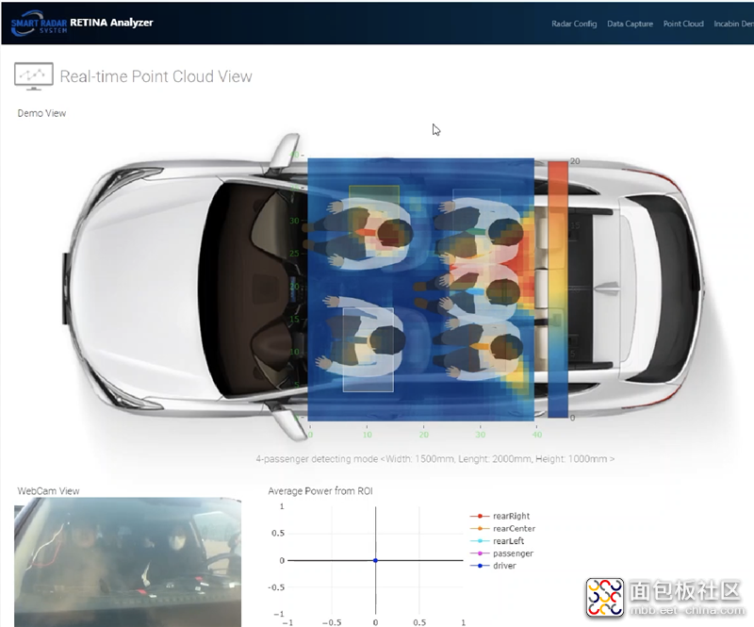Open the Radar Config menu

tap(574, 24)
